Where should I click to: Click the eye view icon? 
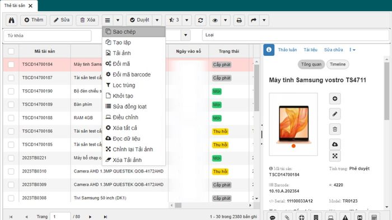tap(214, 20)
